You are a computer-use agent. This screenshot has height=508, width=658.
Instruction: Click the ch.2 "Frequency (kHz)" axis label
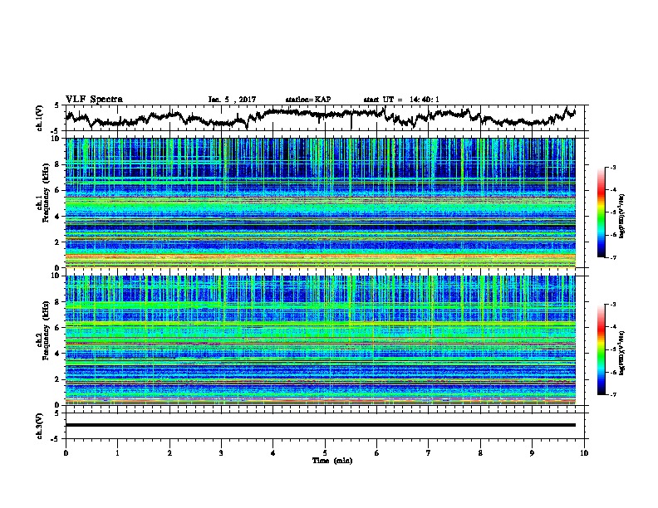[x=46, y=330]
